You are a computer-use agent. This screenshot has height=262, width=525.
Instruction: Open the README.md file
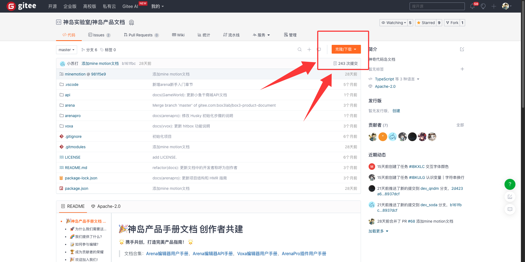click(x=76, y=167)
